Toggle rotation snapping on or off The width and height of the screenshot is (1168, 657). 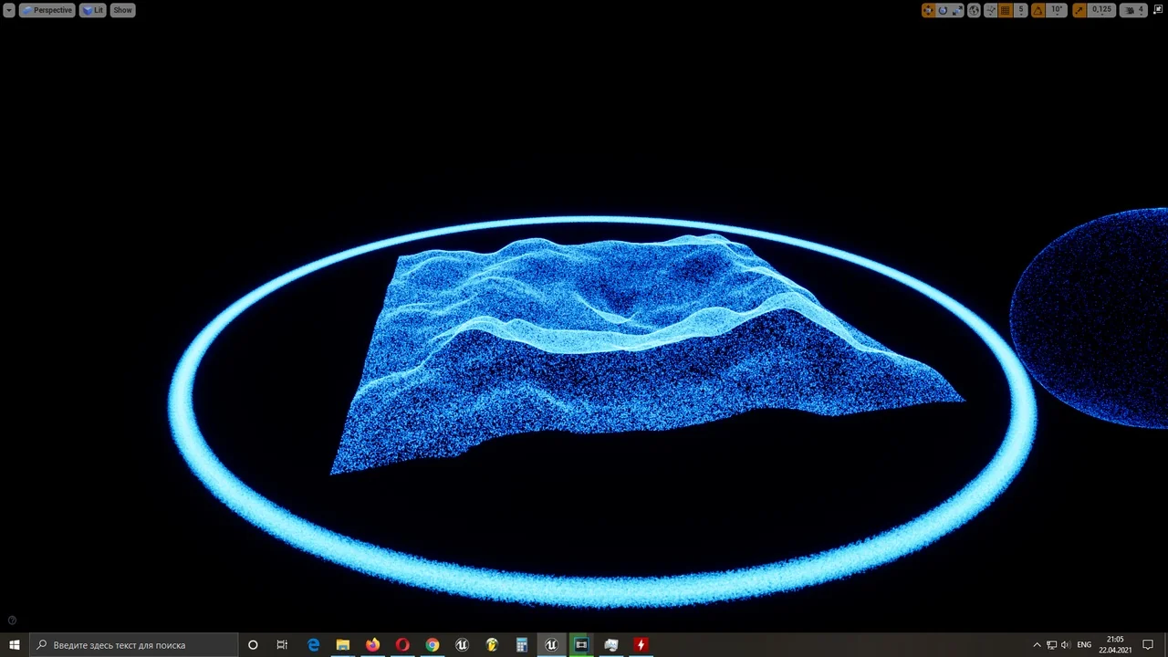1038,10
